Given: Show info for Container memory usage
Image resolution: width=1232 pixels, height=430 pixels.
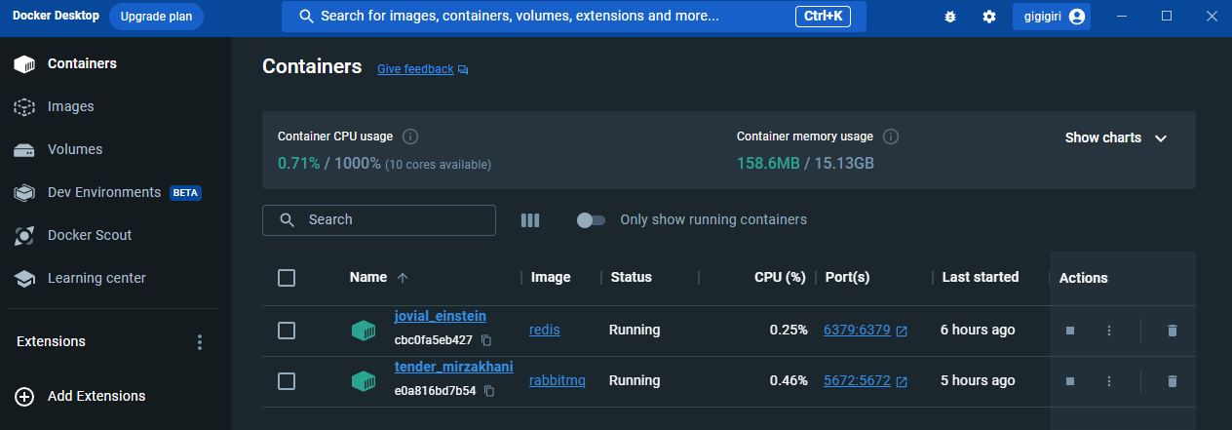Looking at the screenshot, I should point(890,137).
